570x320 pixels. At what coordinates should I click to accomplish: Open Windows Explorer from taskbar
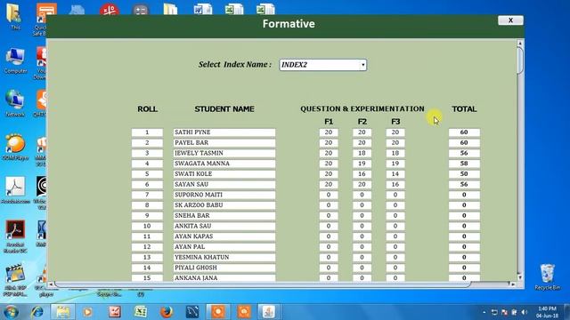(x=63, y=312)
